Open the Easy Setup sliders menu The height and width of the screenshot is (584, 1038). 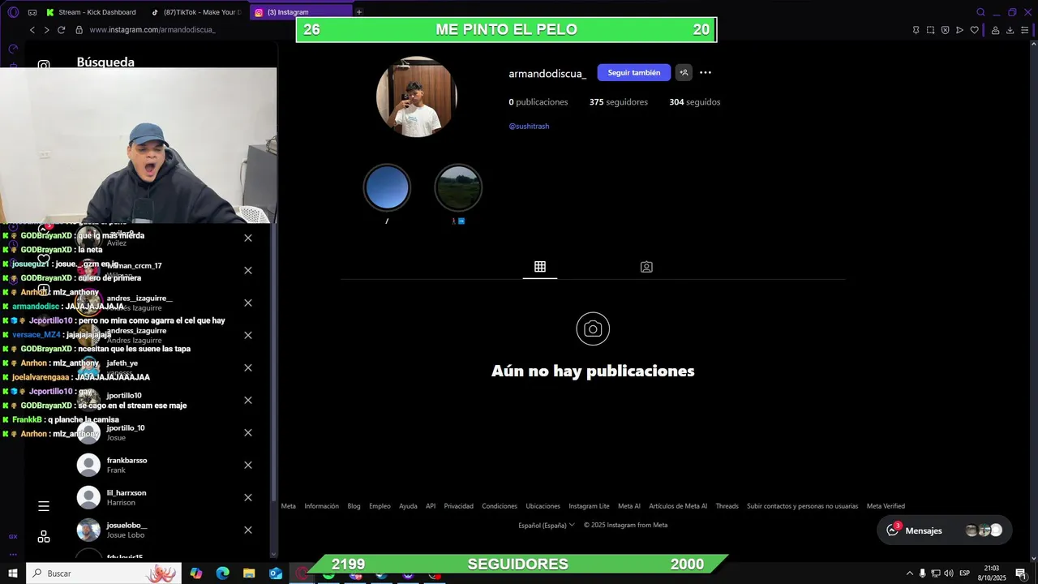tap(1026, 30)
